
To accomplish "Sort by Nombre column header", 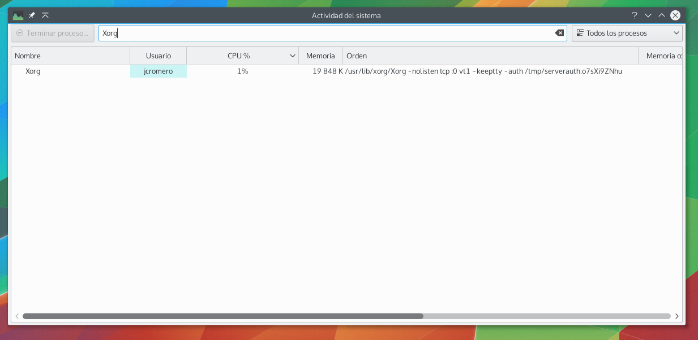I will coord(71,56).
